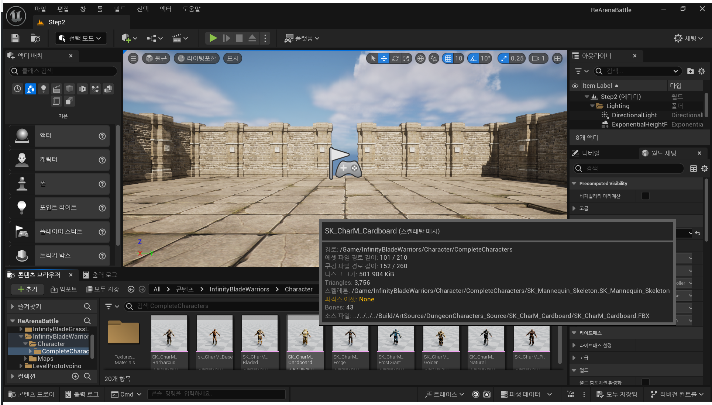The height and width of the screenshot is (405, 712).
Task: Toggle the 월드 컴포지션 활성화 checkbox
Action: (646, 382)
